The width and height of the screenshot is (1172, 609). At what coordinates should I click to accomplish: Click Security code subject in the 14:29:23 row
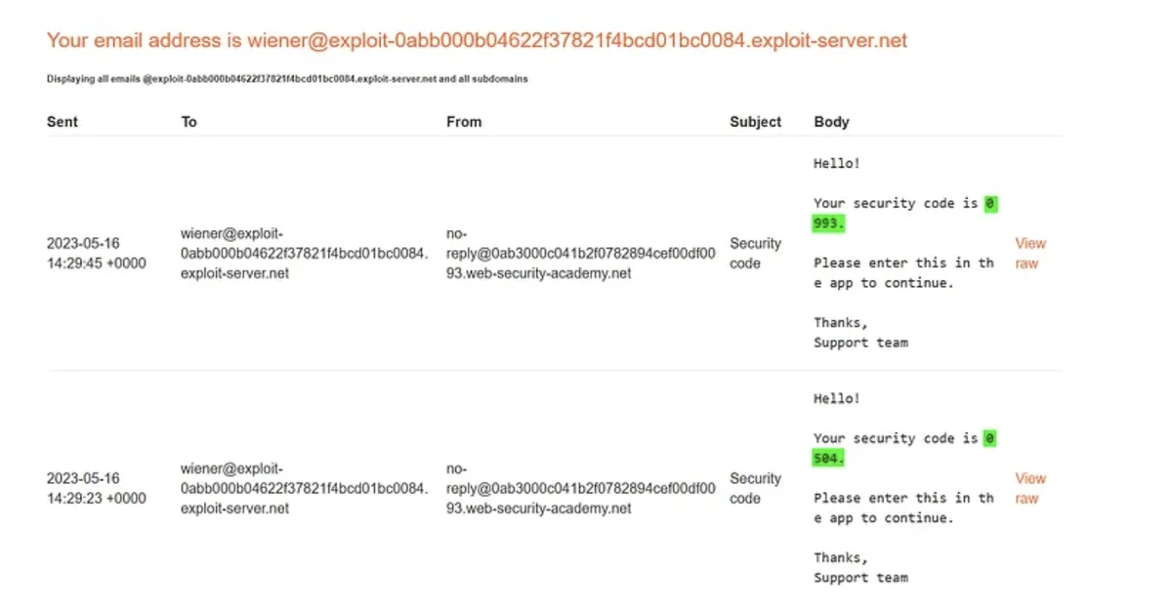click(x=756, y=488)
